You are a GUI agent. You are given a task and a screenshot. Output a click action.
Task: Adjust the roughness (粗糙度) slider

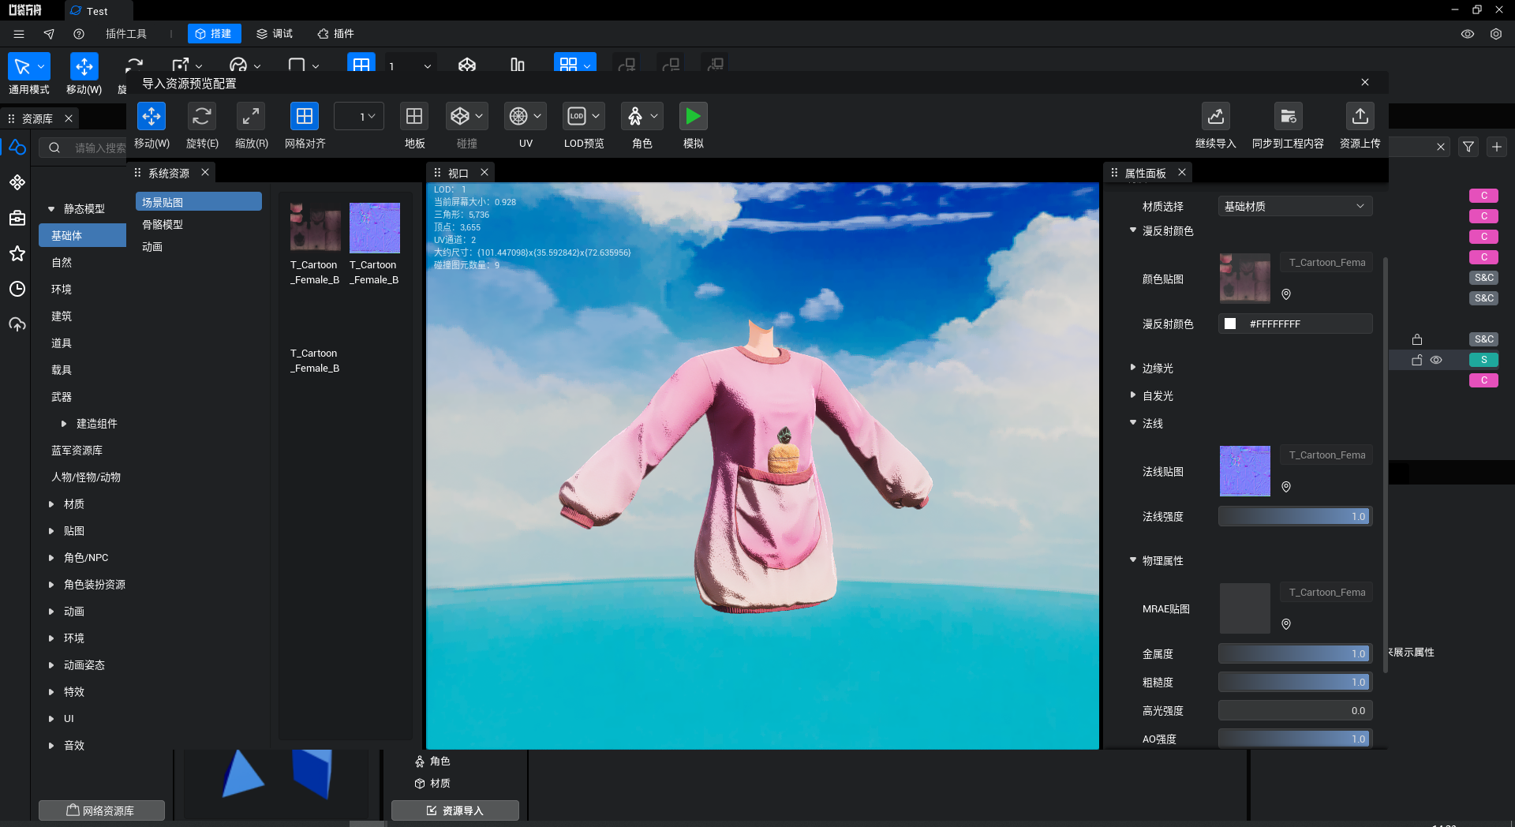point(1295,682)
